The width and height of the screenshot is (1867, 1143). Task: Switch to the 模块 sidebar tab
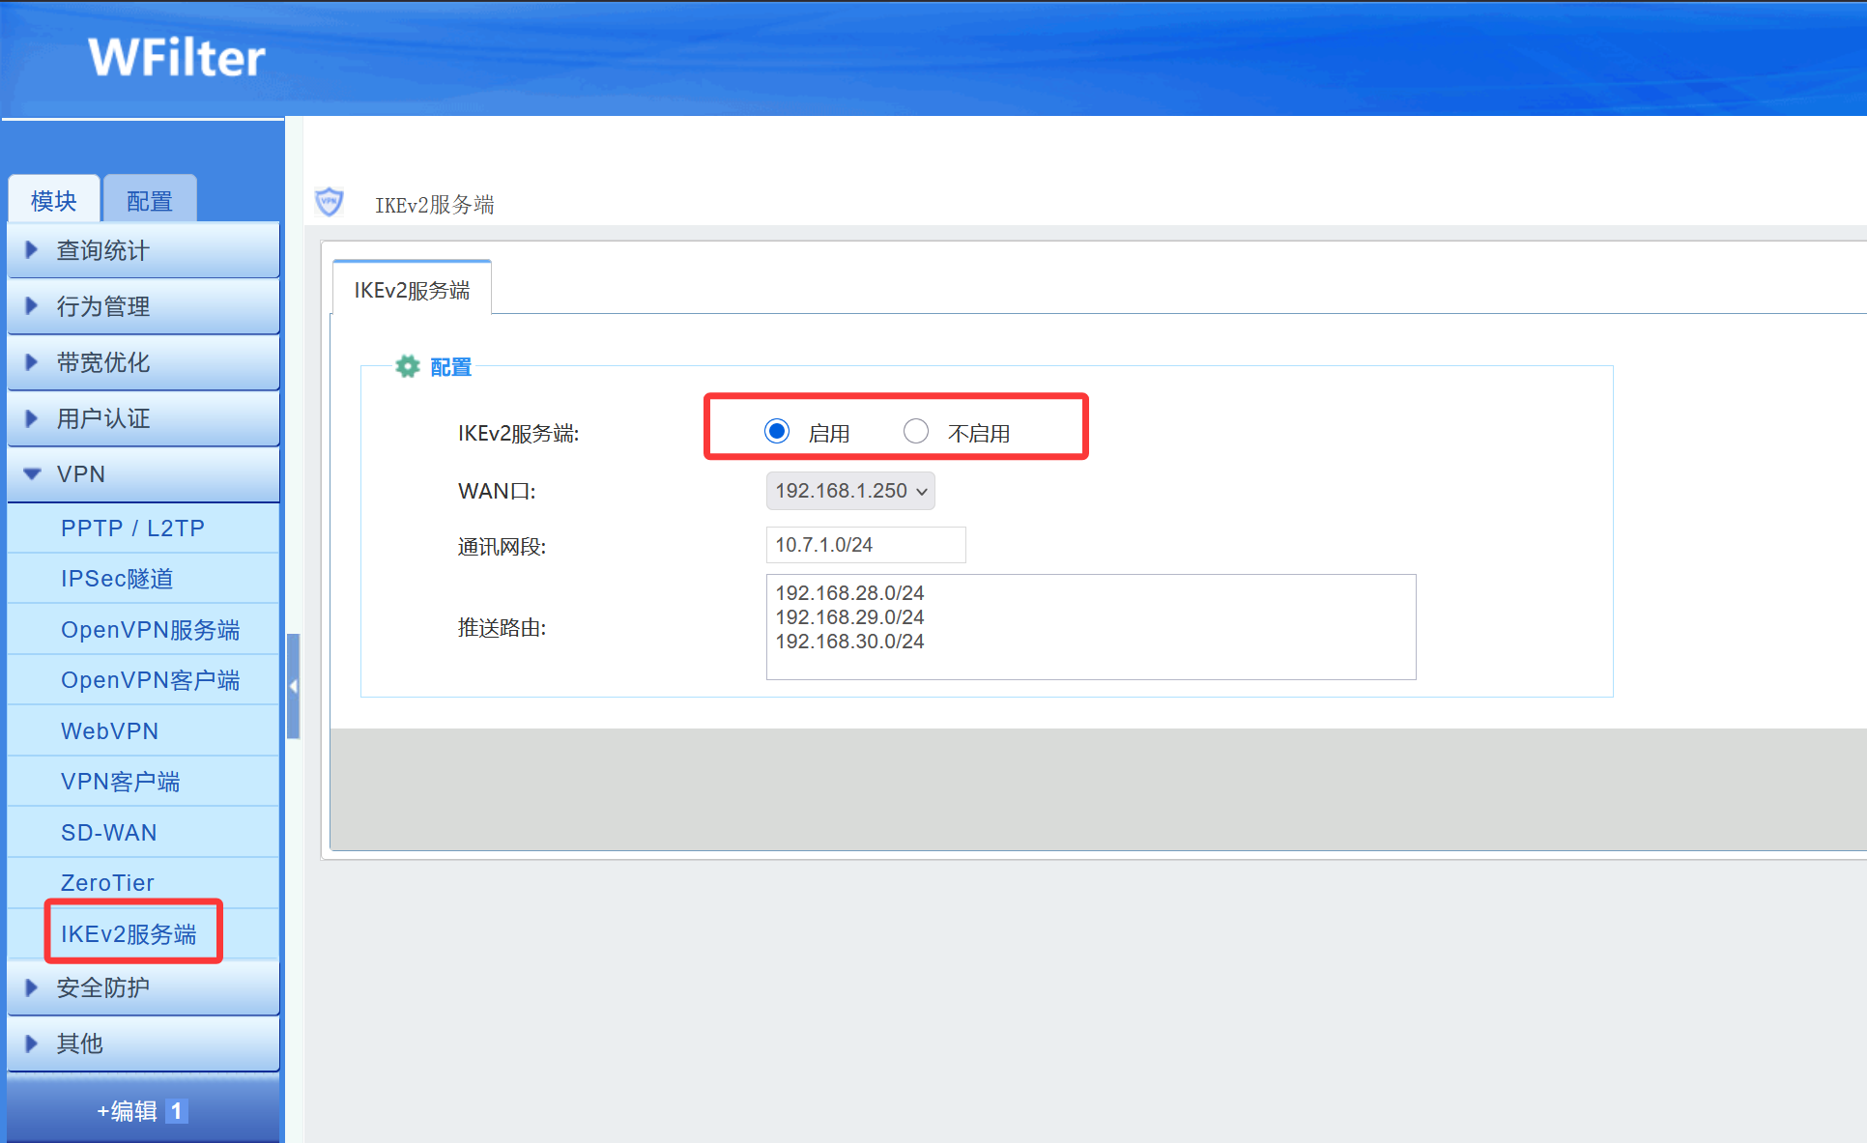(x=54, y=200)
